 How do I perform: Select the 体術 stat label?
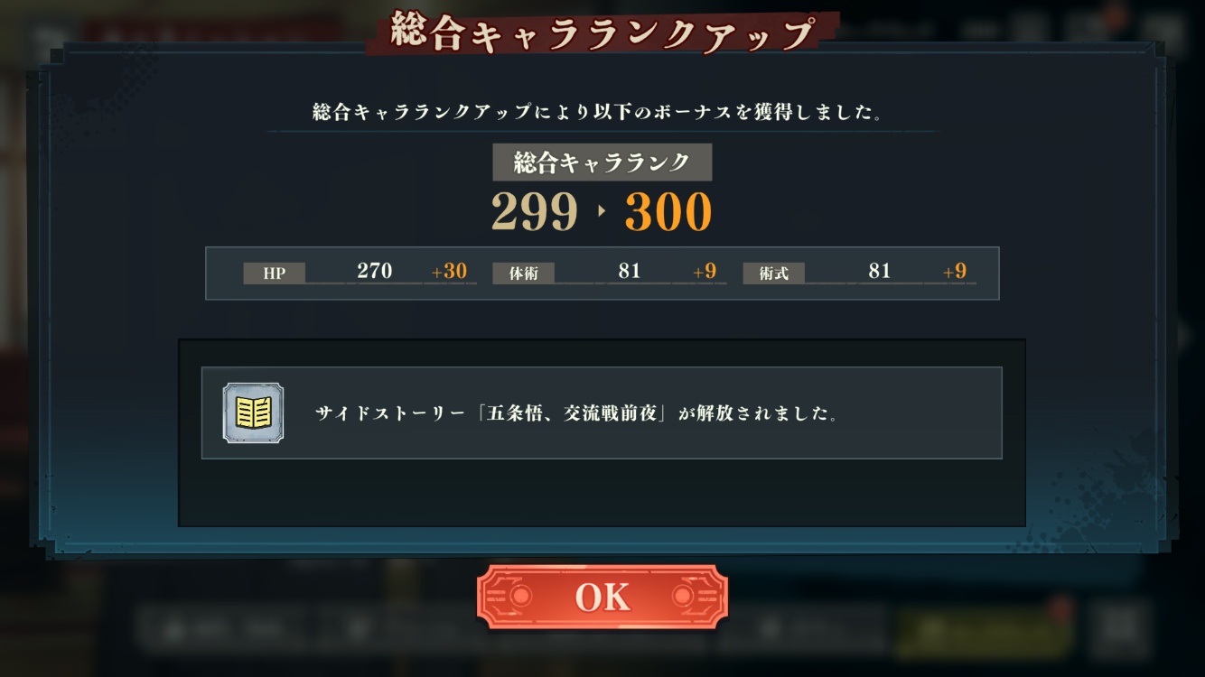524,274
